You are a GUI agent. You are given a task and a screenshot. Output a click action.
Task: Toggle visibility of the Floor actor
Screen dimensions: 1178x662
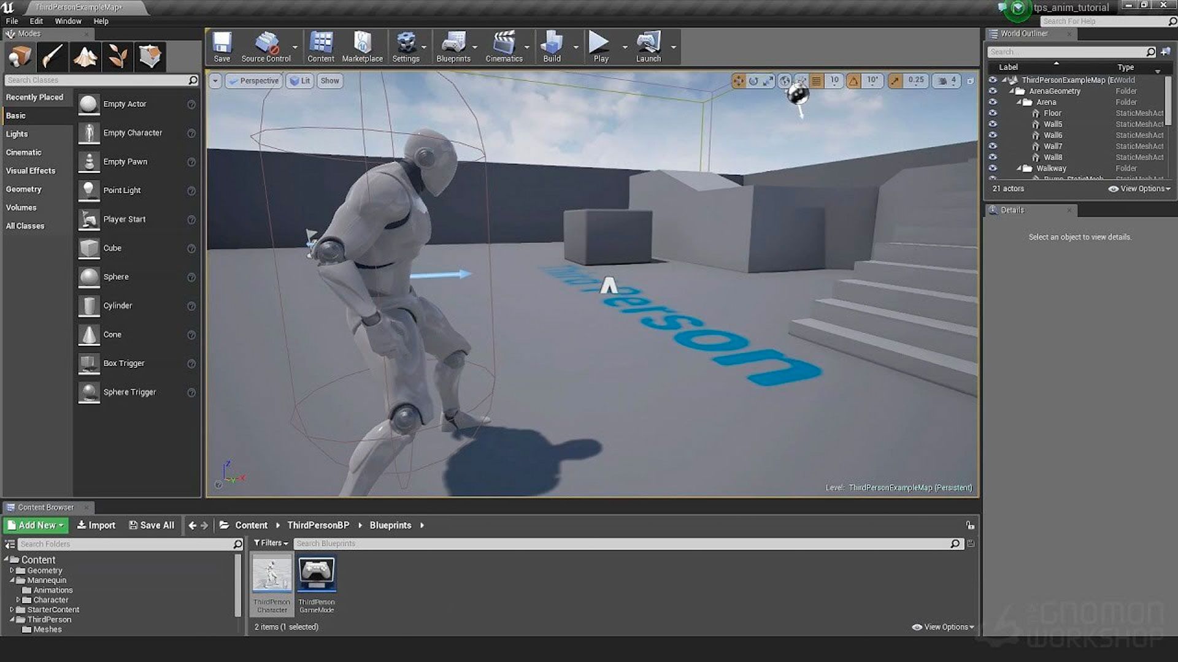pyautogui.click(x=993, y=113)
